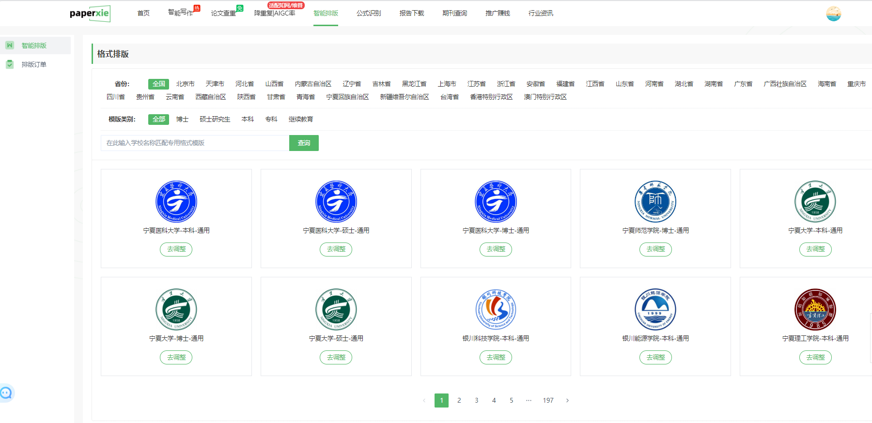This screenshot has height=423, width=872.
Task: Click the 宁夏理工学院 school emblem
Action: (815, 310)
